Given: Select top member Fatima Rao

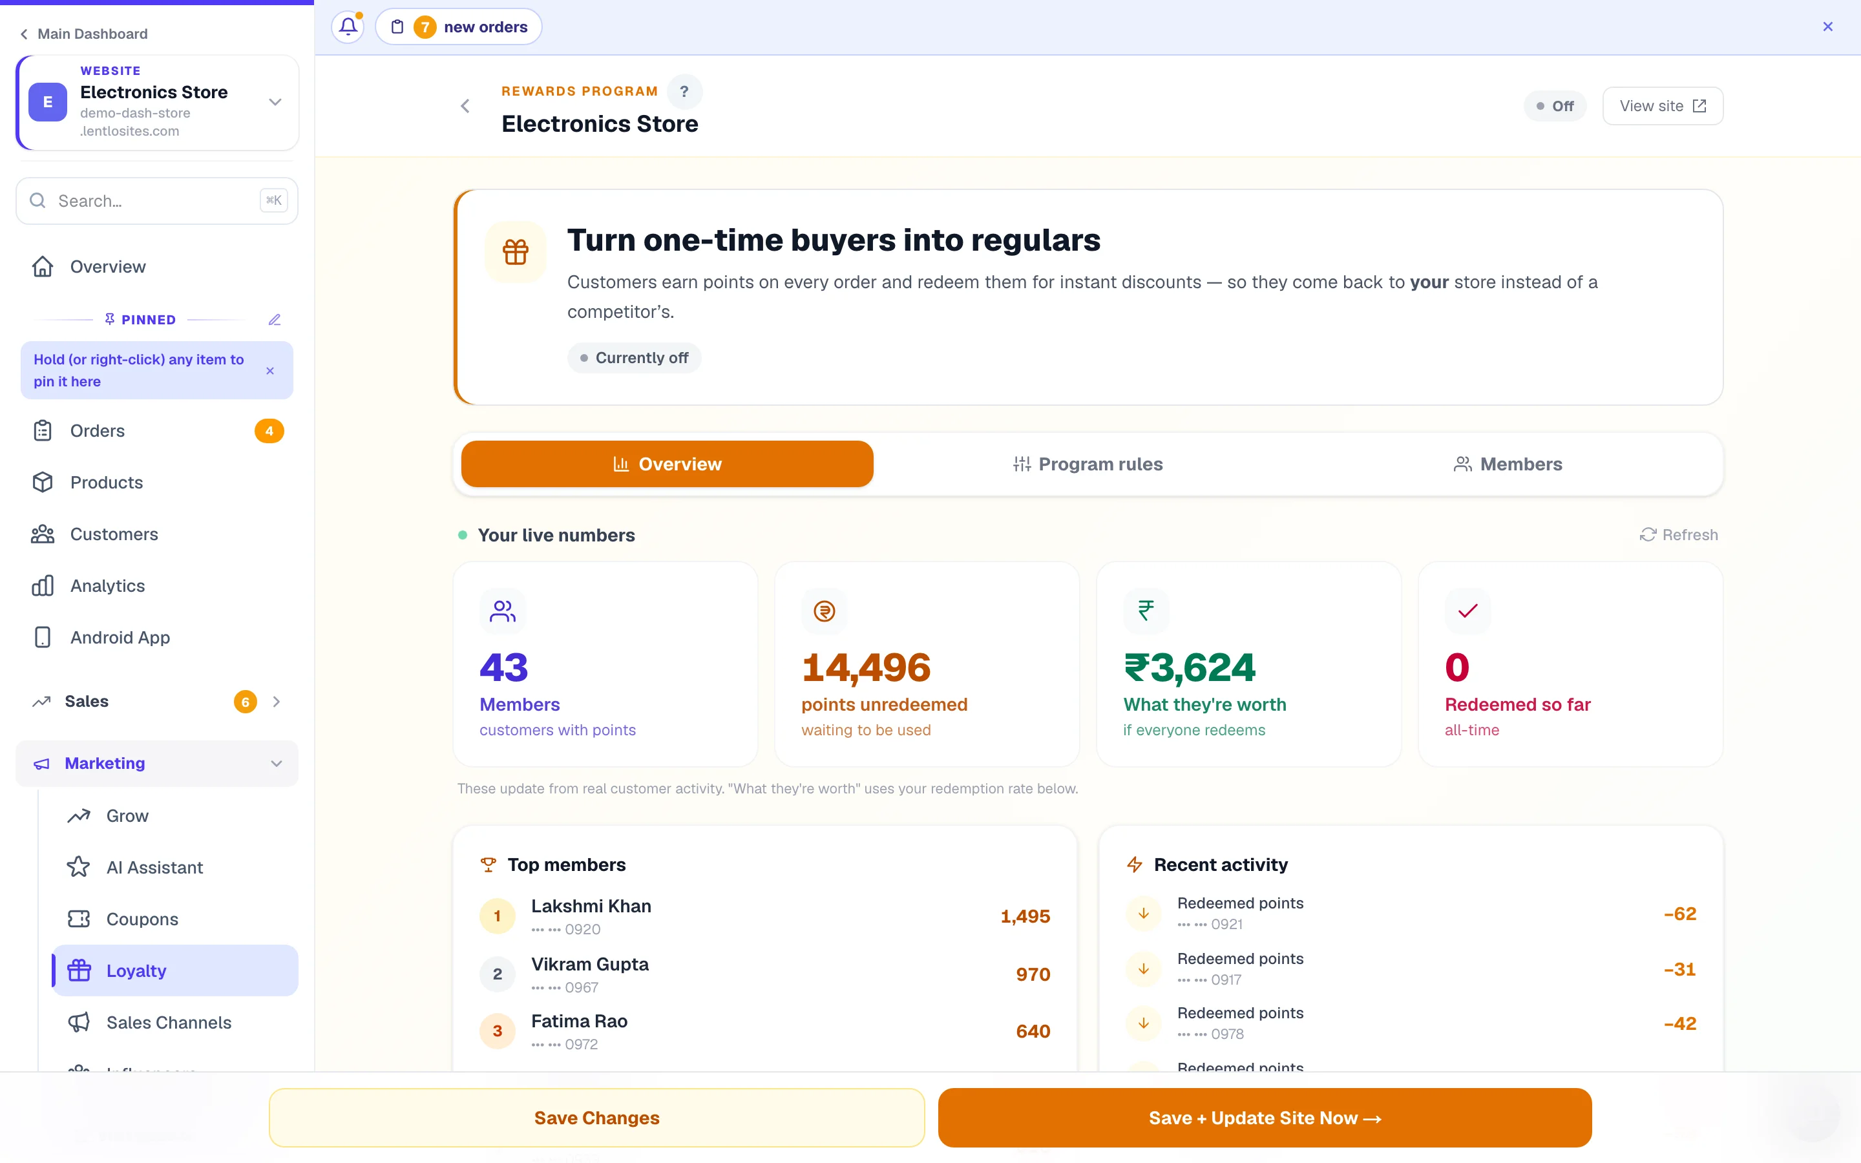Looking at the screenshot, I should point(764,1031).
